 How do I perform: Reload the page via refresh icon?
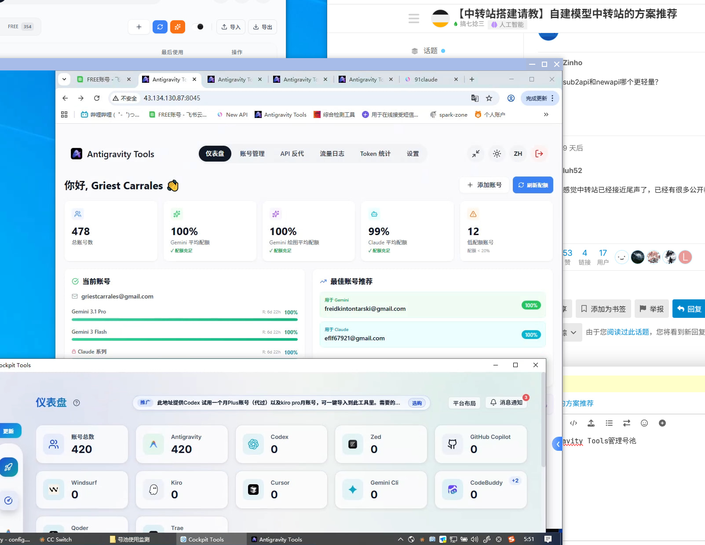(97, 98)
